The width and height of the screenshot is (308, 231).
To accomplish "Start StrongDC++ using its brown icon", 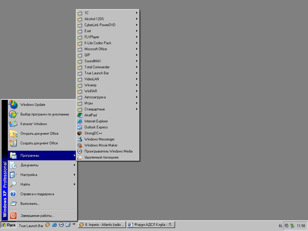I will (79, 133).
